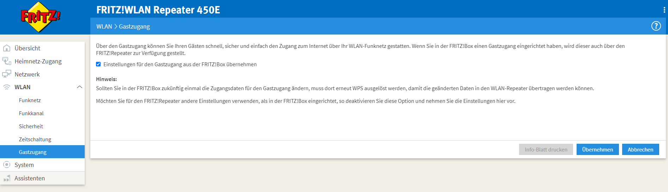This screenshot has width=668, height=192.
Task: Click the Assistenten wizard icon
Action: click(7, 178)
